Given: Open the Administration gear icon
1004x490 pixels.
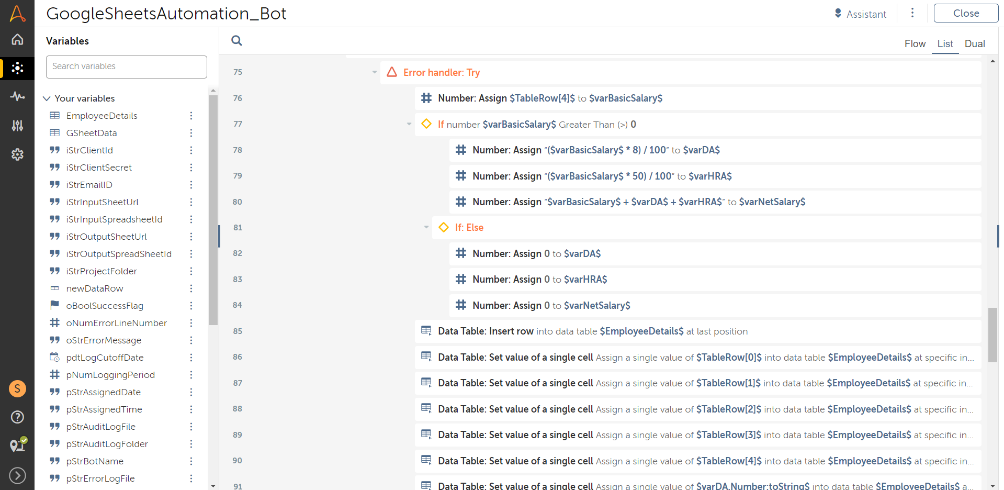Looking at the screenshot, I should (x=17, y=154).
